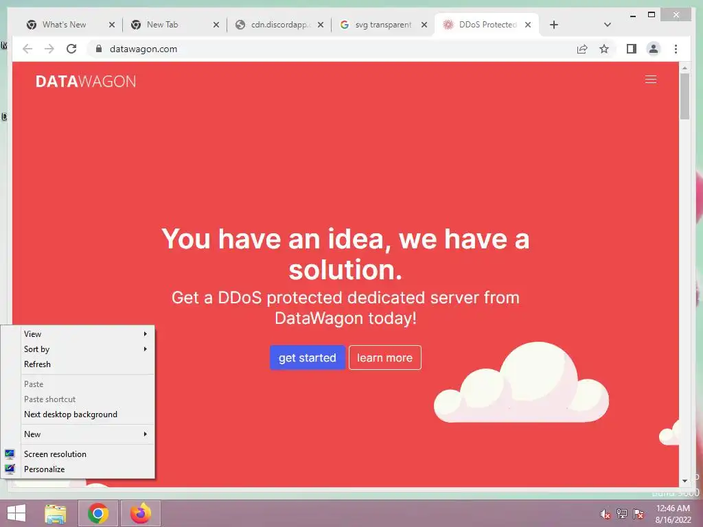Click the DATAWAGON logo
Screen dimensions: 703x527
(86, 81)
